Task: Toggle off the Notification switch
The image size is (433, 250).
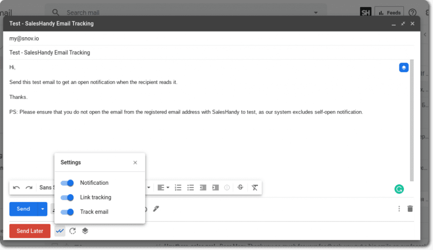Action: [x=67, y=183]
